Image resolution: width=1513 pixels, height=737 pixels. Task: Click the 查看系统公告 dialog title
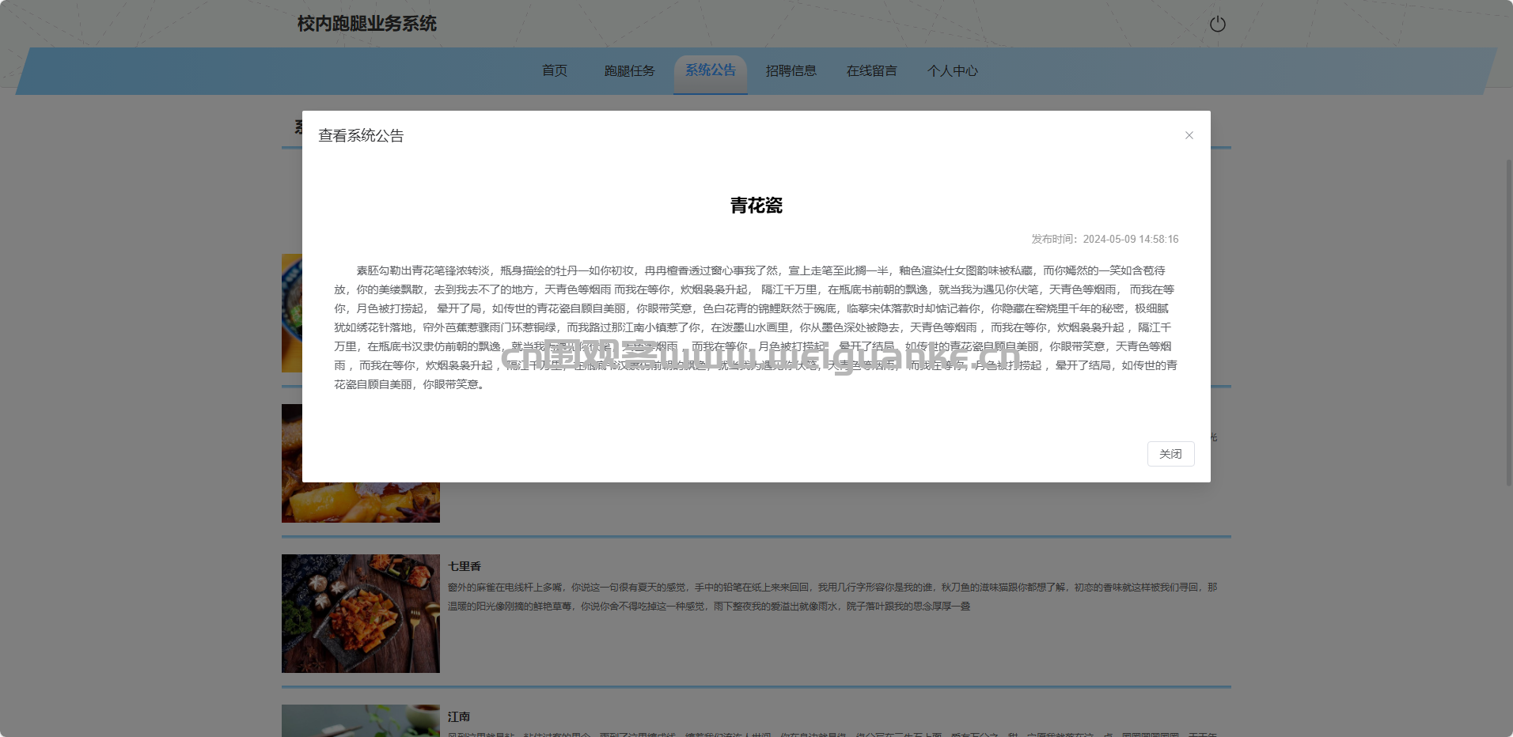pos(361,136)
